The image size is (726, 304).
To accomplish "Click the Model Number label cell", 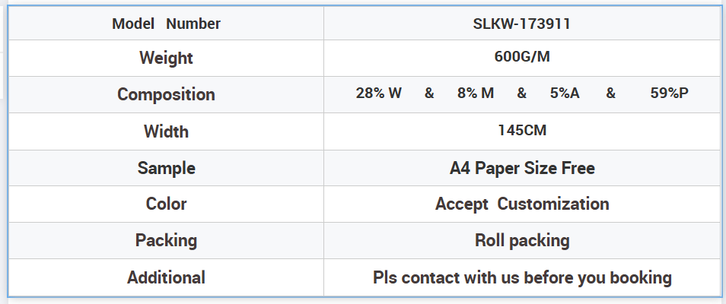I will (166, 24).
